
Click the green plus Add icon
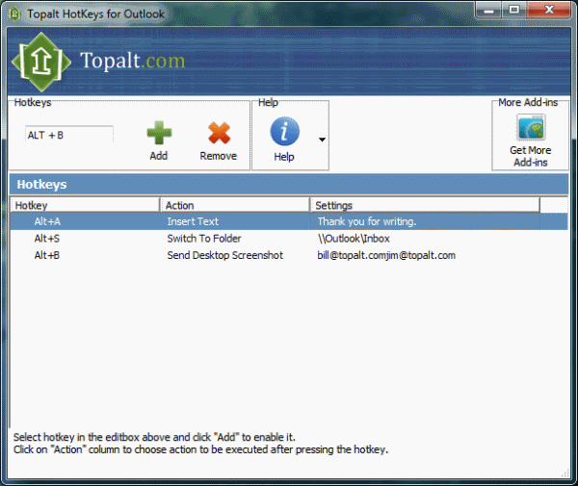pos(159,133)
